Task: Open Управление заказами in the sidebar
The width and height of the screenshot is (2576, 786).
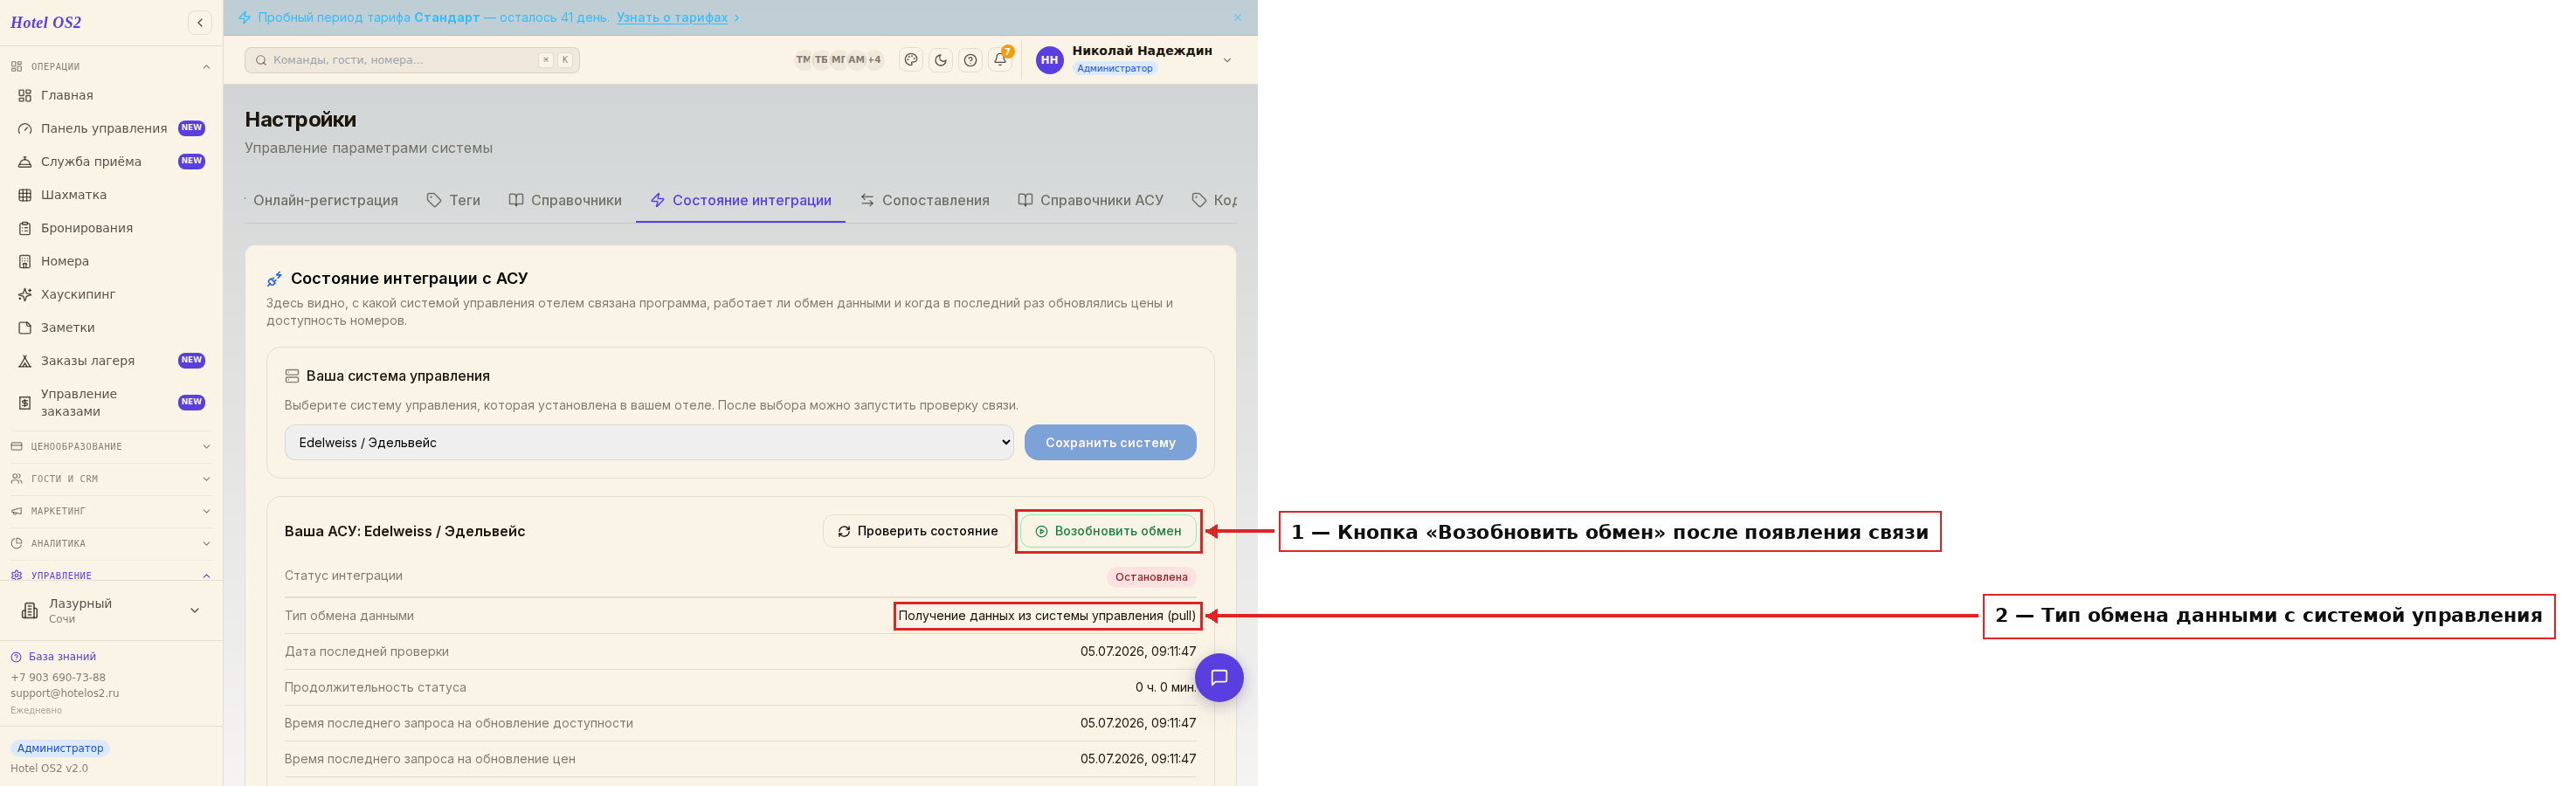Action: click(111, 402)
